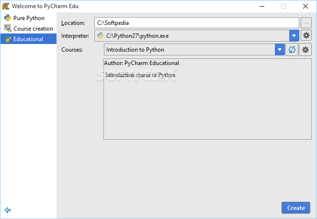Open interpreter settings gear icon
Viewport: 317px width, 219px height.
306,35
